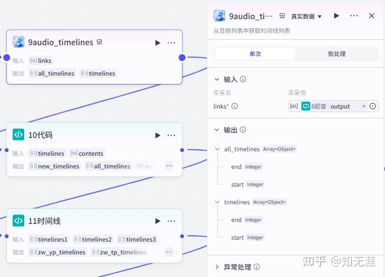This screenshot has height=277, width=385.
Task: Run the 11时间线 node
Action: pos(158,221)
